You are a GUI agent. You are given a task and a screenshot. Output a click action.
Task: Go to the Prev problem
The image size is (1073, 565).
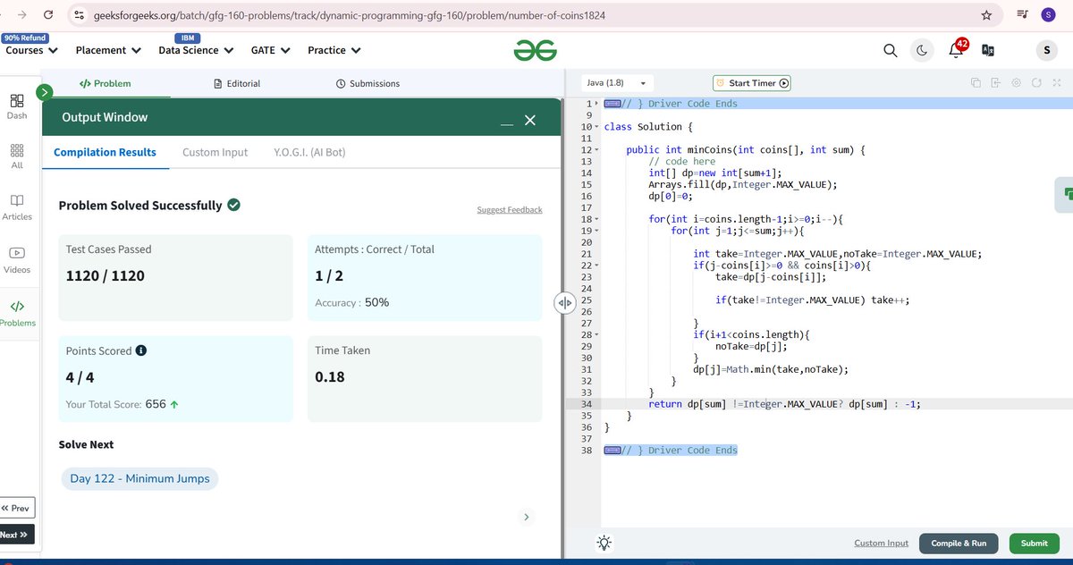16,508
